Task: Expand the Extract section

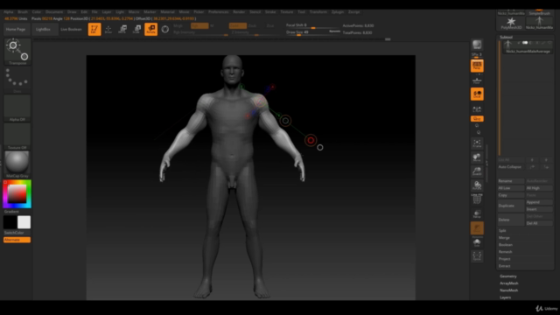Action: [x=504, y=266]
